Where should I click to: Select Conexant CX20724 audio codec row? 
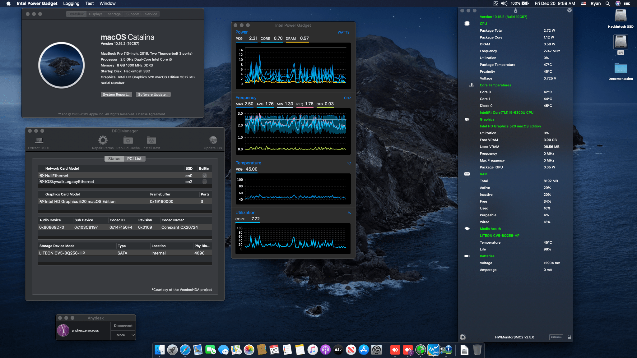tap(125, 227)
